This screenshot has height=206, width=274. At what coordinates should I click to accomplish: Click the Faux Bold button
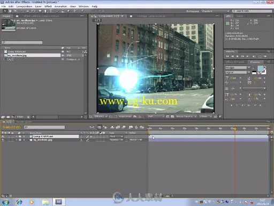pos(232,105)
